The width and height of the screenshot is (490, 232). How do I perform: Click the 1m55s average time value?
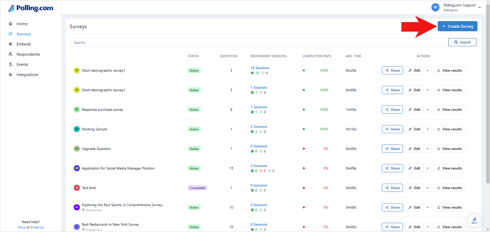[351, 110]
